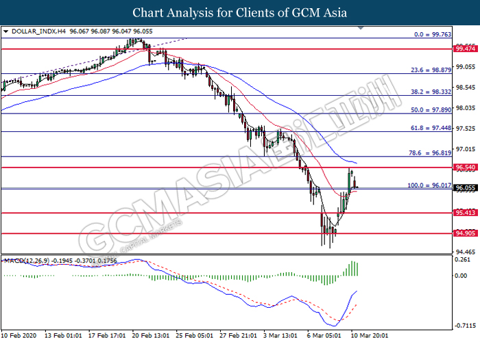Click the red 99.474 price level tag
This screenshot has height=342, width=480.
click(x=466, y=49)
